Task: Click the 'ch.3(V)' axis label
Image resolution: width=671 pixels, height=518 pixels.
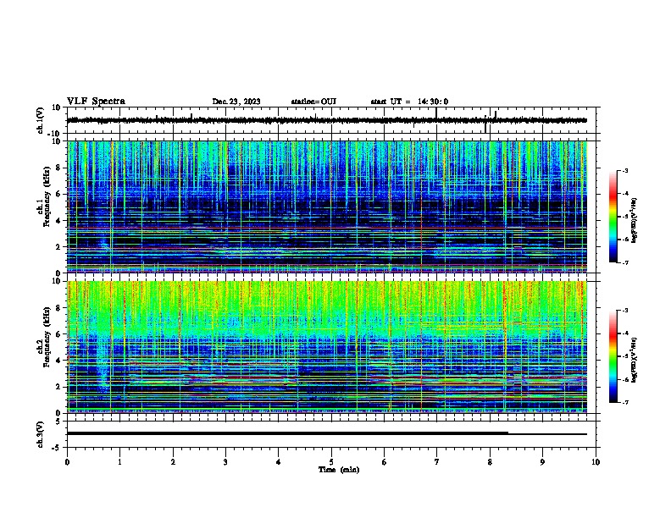Action: pyautogui.click(x=41, y=434)
